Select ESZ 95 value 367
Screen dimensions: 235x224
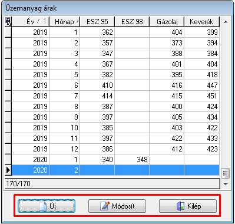point(97,64)
